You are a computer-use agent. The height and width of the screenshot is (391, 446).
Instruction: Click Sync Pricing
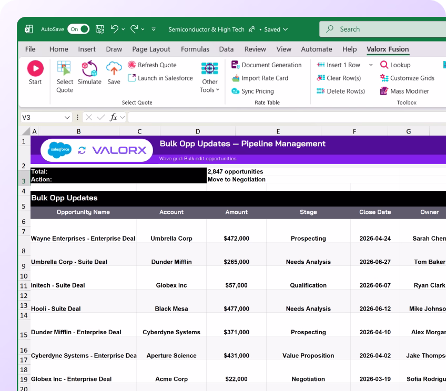(252, 91)
